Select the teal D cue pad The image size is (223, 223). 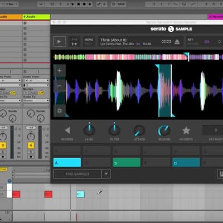pos(186,162)
